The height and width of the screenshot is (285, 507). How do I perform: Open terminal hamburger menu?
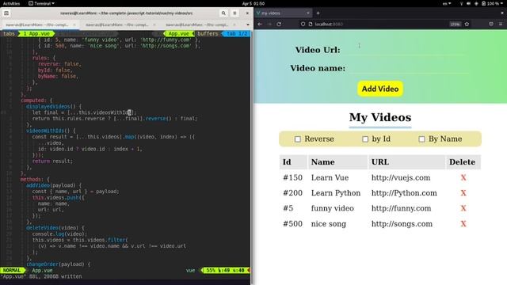pos(234,13)
